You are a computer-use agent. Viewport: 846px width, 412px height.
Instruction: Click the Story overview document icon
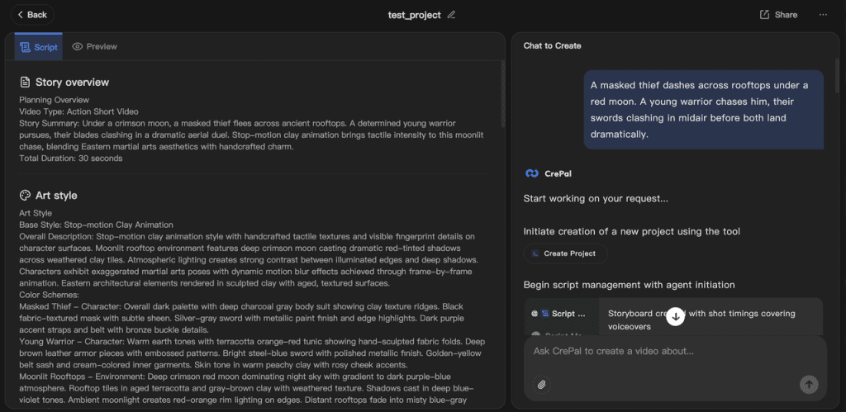pyautogui.click(x=25, y=82)
